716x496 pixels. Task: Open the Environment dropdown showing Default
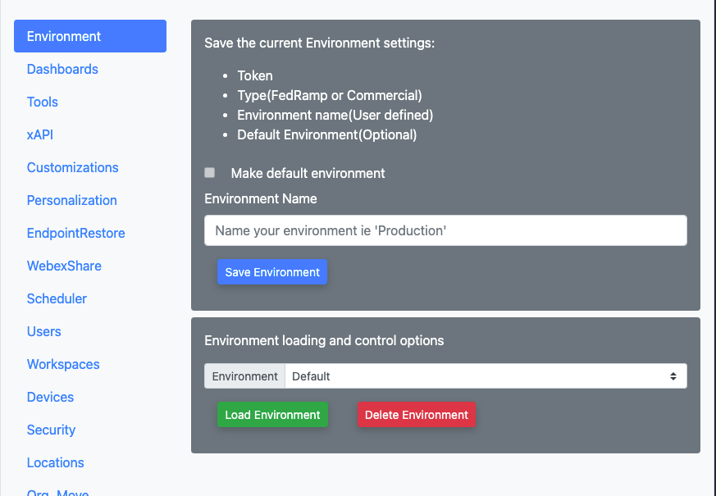click(x=486, y=376)
